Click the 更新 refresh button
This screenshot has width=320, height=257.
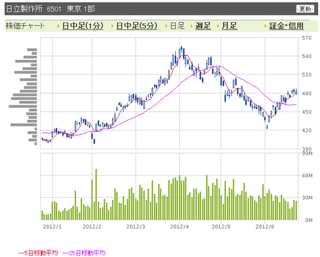305,9
